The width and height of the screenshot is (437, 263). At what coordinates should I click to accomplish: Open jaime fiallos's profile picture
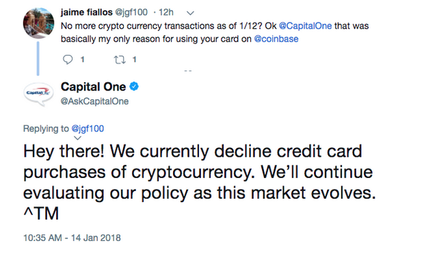[38, 23]
